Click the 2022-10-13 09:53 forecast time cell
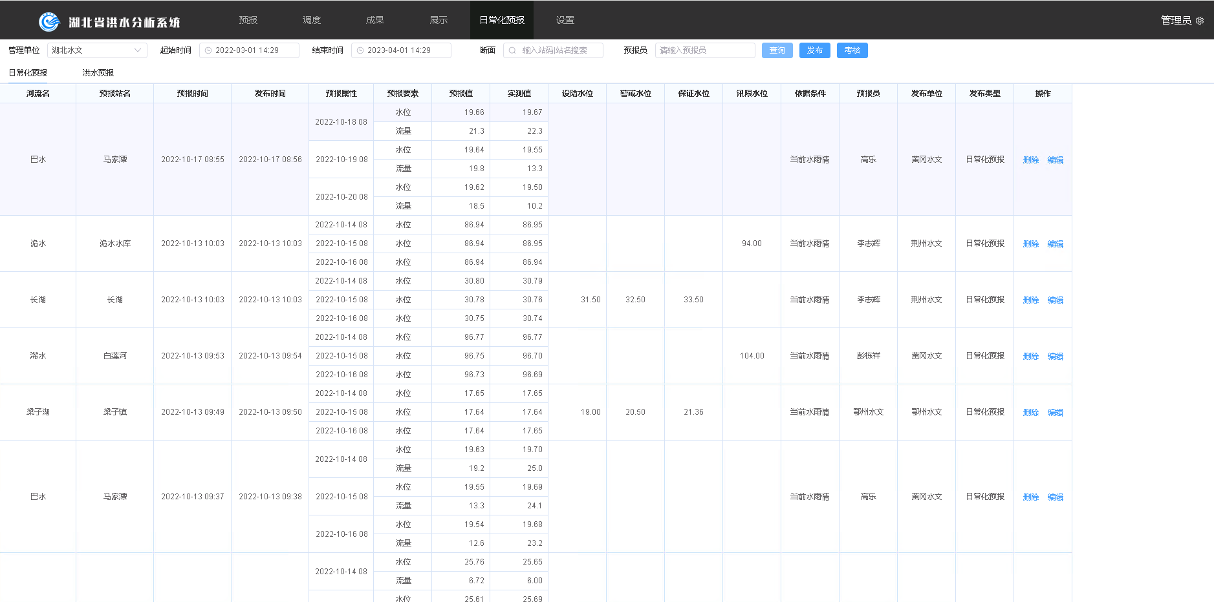This screenshot has width=1214, height=602. 193,356
